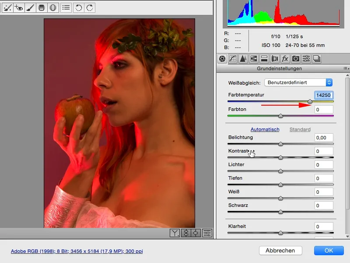Open Lens Corrections panel tab
Screen dimensions: 350x263
tap(275, 59)
